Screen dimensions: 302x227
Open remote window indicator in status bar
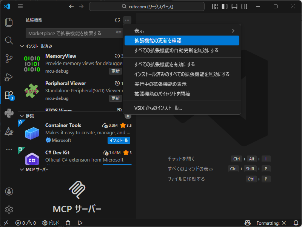point(6,223)
